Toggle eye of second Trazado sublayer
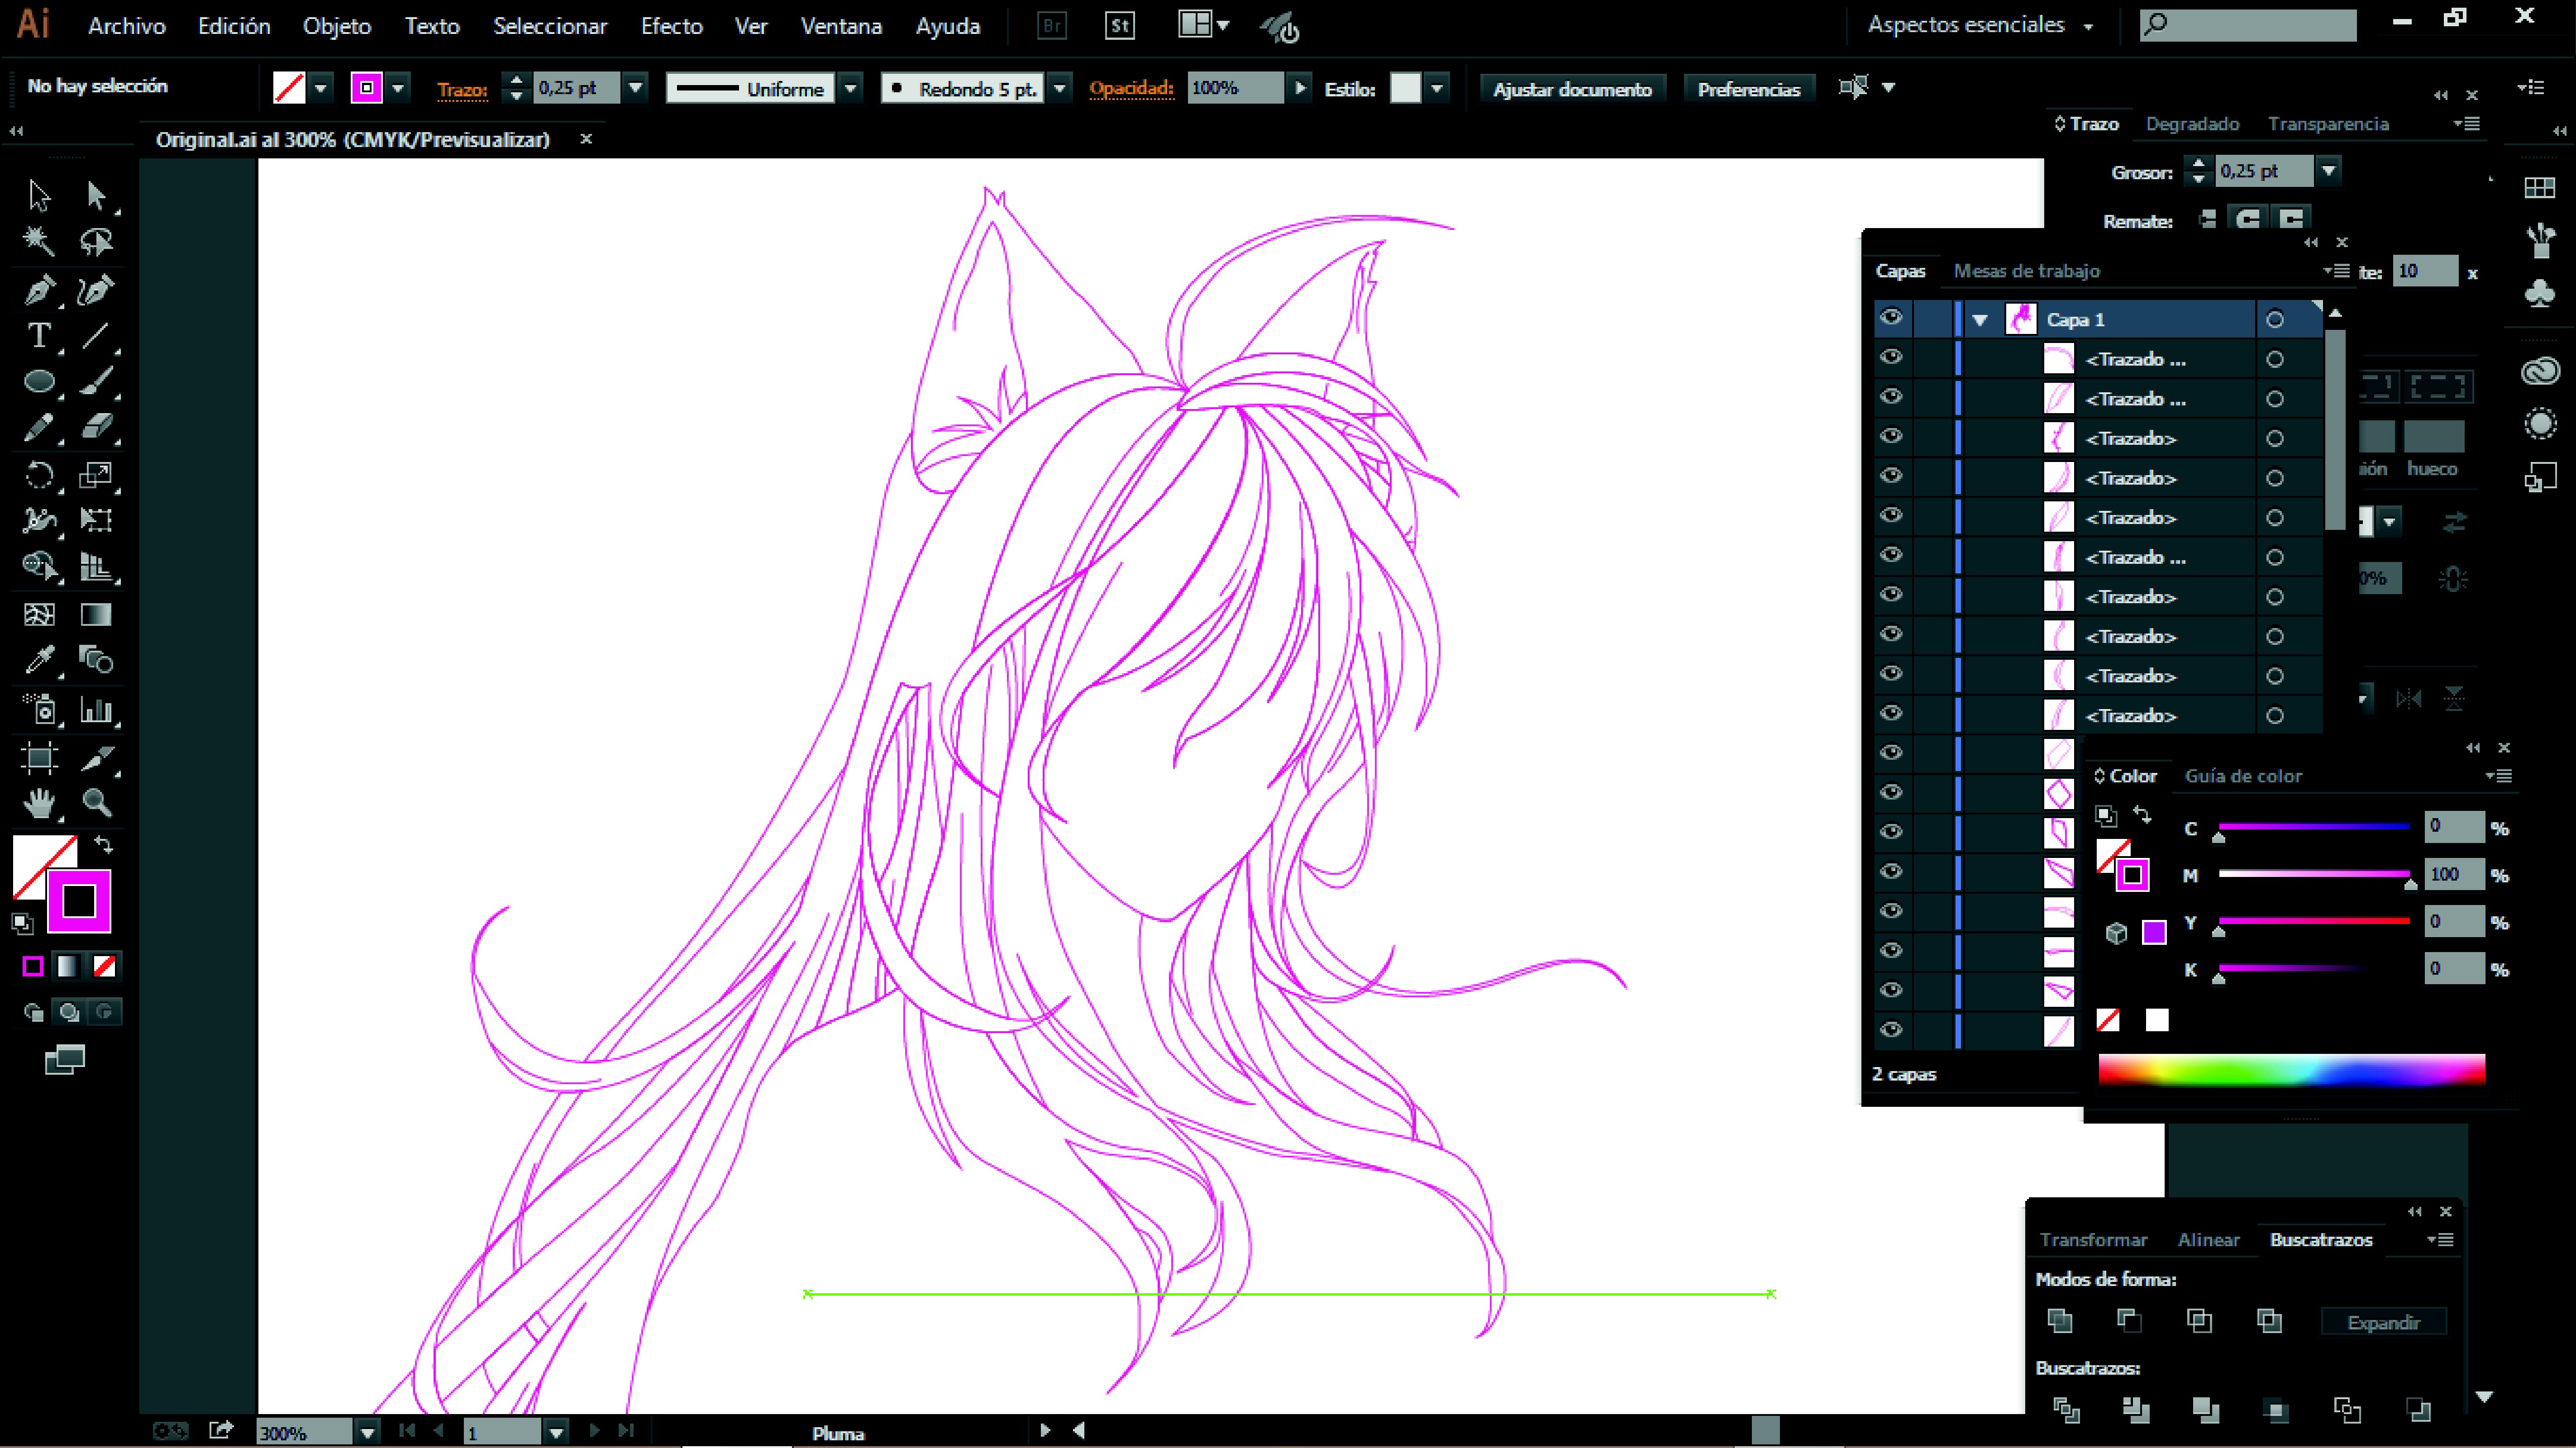 click(1891, 397)
